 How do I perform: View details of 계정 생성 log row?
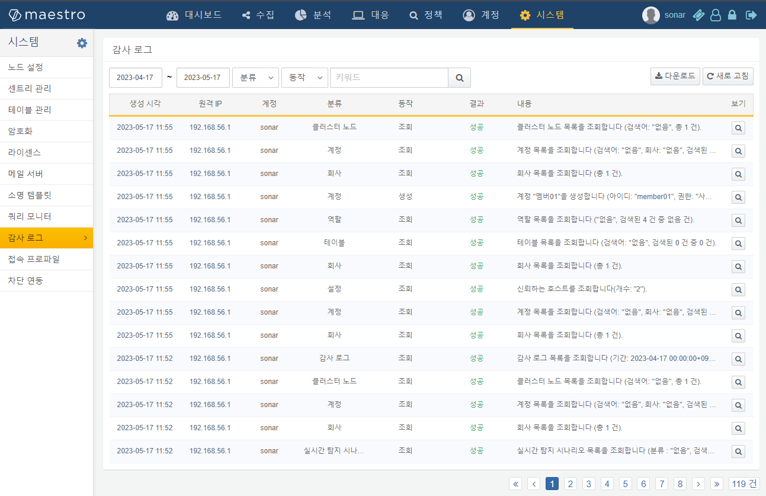click(x=738, y=197)
